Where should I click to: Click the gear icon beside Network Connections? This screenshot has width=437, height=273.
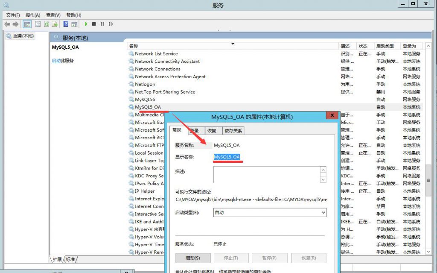tap(131, 69)
